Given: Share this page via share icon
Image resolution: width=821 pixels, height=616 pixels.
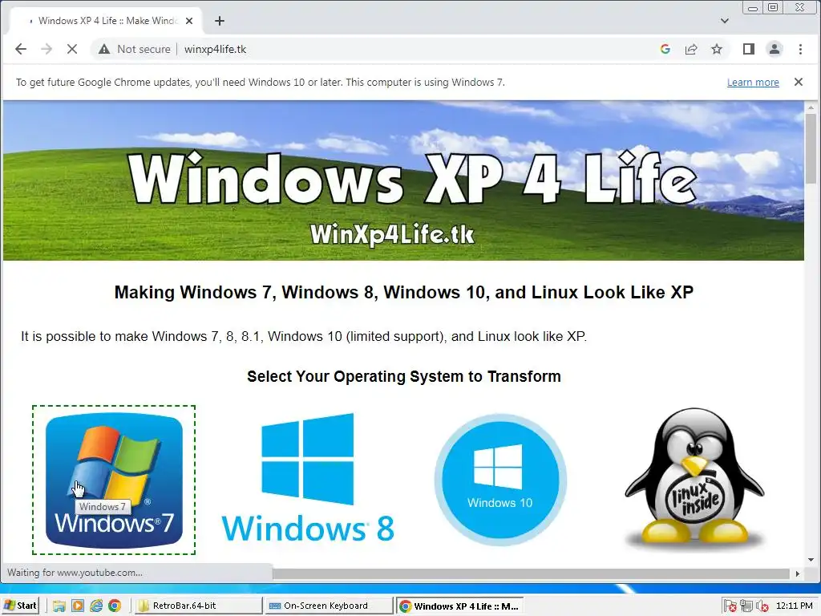Looking at the screenshot, I should (x=690, y=49).
